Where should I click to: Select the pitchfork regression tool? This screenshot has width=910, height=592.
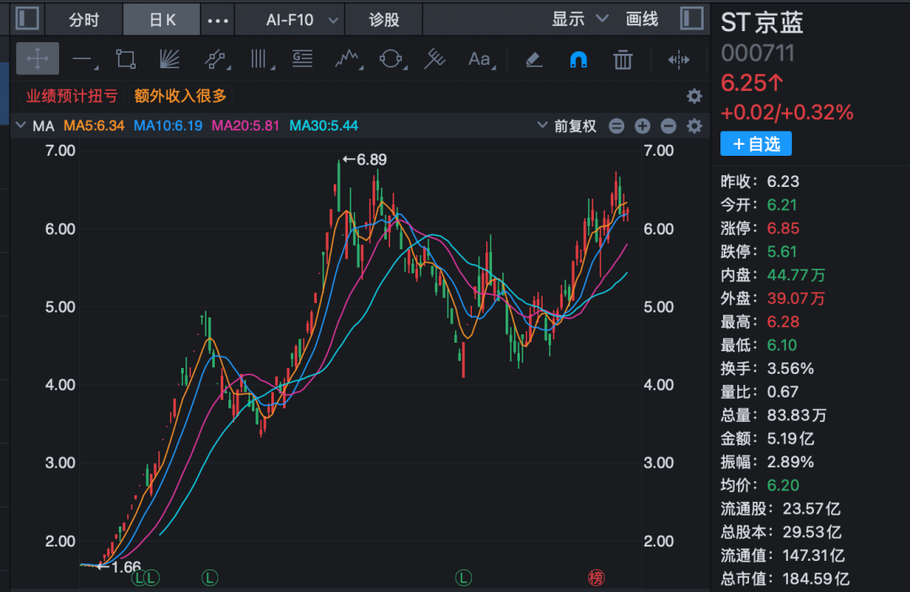pyautogui.click(x=435, y=59)
